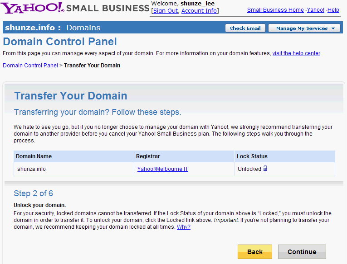
Task: Click the Transfer Your Domain heading
Action: [x=71, y=96]
